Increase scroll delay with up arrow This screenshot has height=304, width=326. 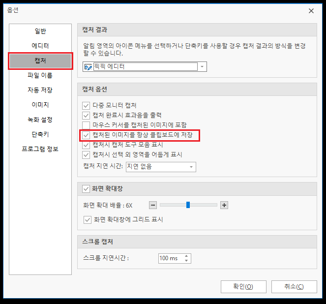click(186, 256)
